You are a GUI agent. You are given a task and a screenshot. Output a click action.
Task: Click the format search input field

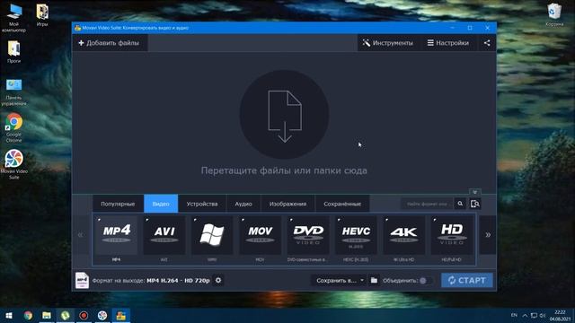pos(428,204)
